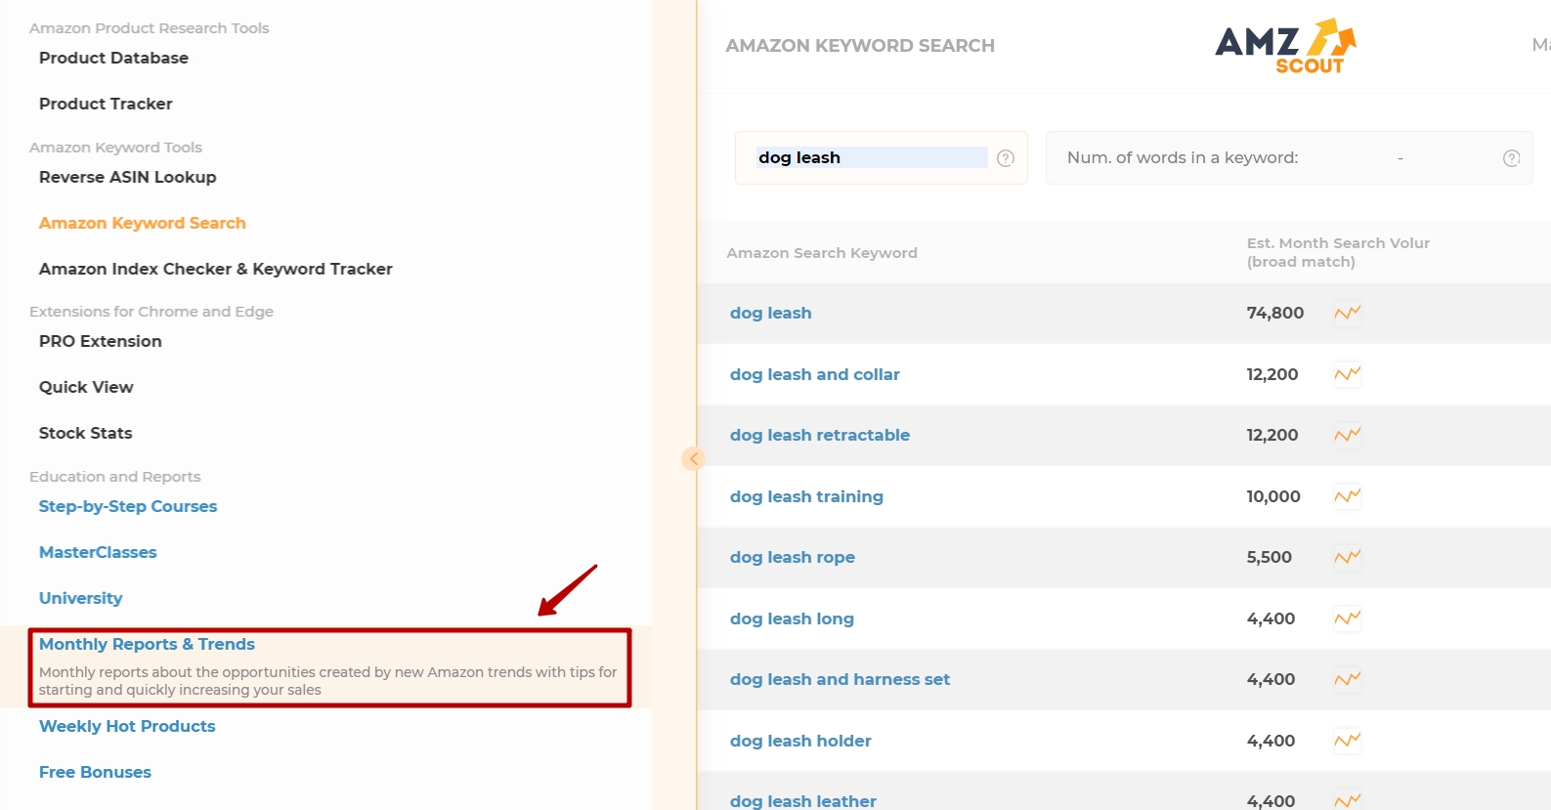Open Stock Stats
Image resolution: width=1551 pixels, height=810 pixels.
pos(85,433)
